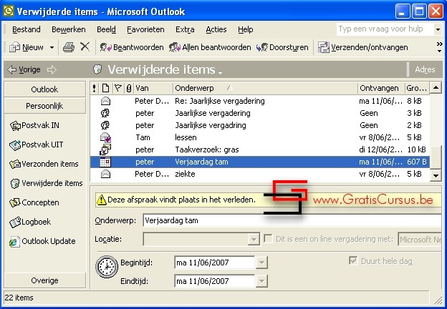Sort by flag status column
The height and width of the screenshot is (309, 447).
click(117, 88)
